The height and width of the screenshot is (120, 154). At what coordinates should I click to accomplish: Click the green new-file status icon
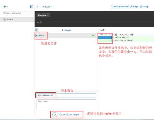[93, 35]
